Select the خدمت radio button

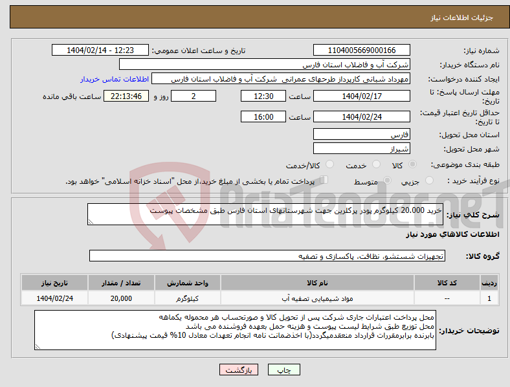(376, 164)
